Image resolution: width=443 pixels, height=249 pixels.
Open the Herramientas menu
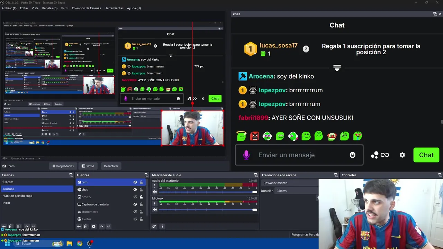click(x=114, y=8)
